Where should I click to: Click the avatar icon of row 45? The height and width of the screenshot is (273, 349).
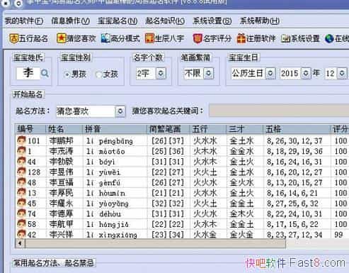pos(21,203)
